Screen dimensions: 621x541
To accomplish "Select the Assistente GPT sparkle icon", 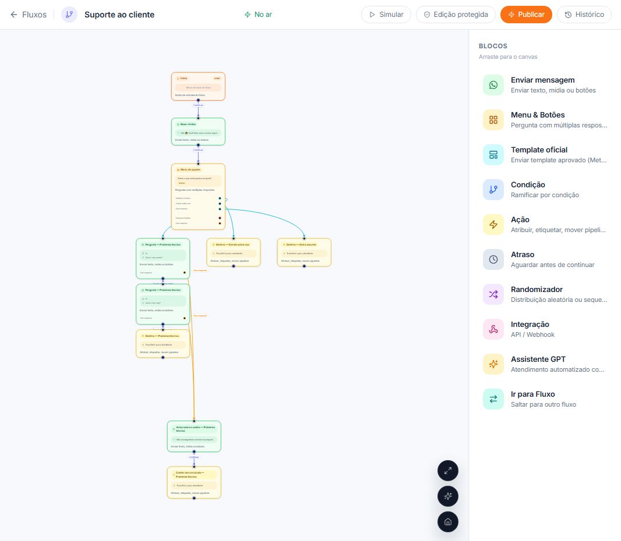I will point(493,364).
